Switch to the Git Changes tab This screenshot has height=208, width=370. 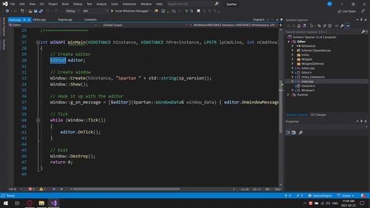pos(319,115)
